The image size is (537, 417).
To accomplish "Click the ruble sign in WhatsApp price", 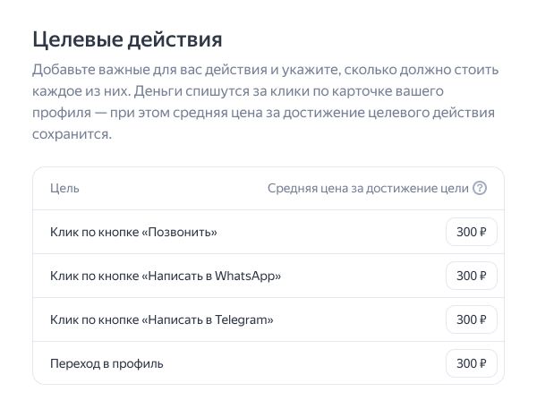I will [x=483, y=277].
